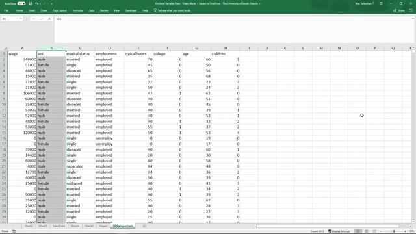
Task: Open the View ribbon tab
Action: click(x=116, y=10)
